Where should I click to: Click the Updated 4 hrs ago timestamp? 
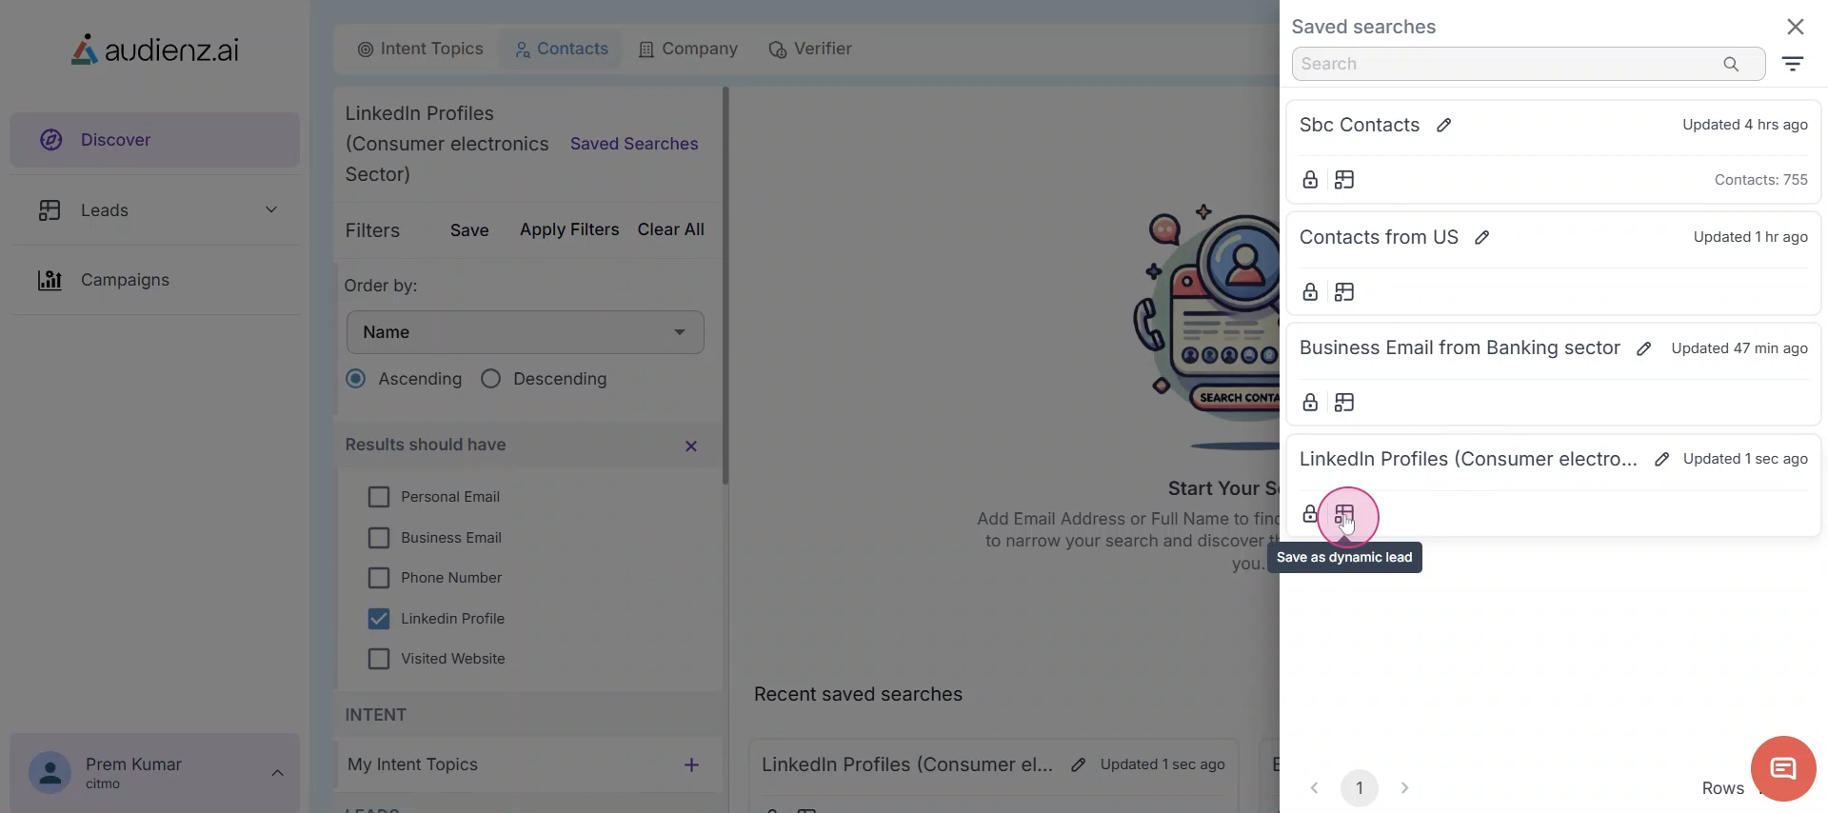[1745, 125]
